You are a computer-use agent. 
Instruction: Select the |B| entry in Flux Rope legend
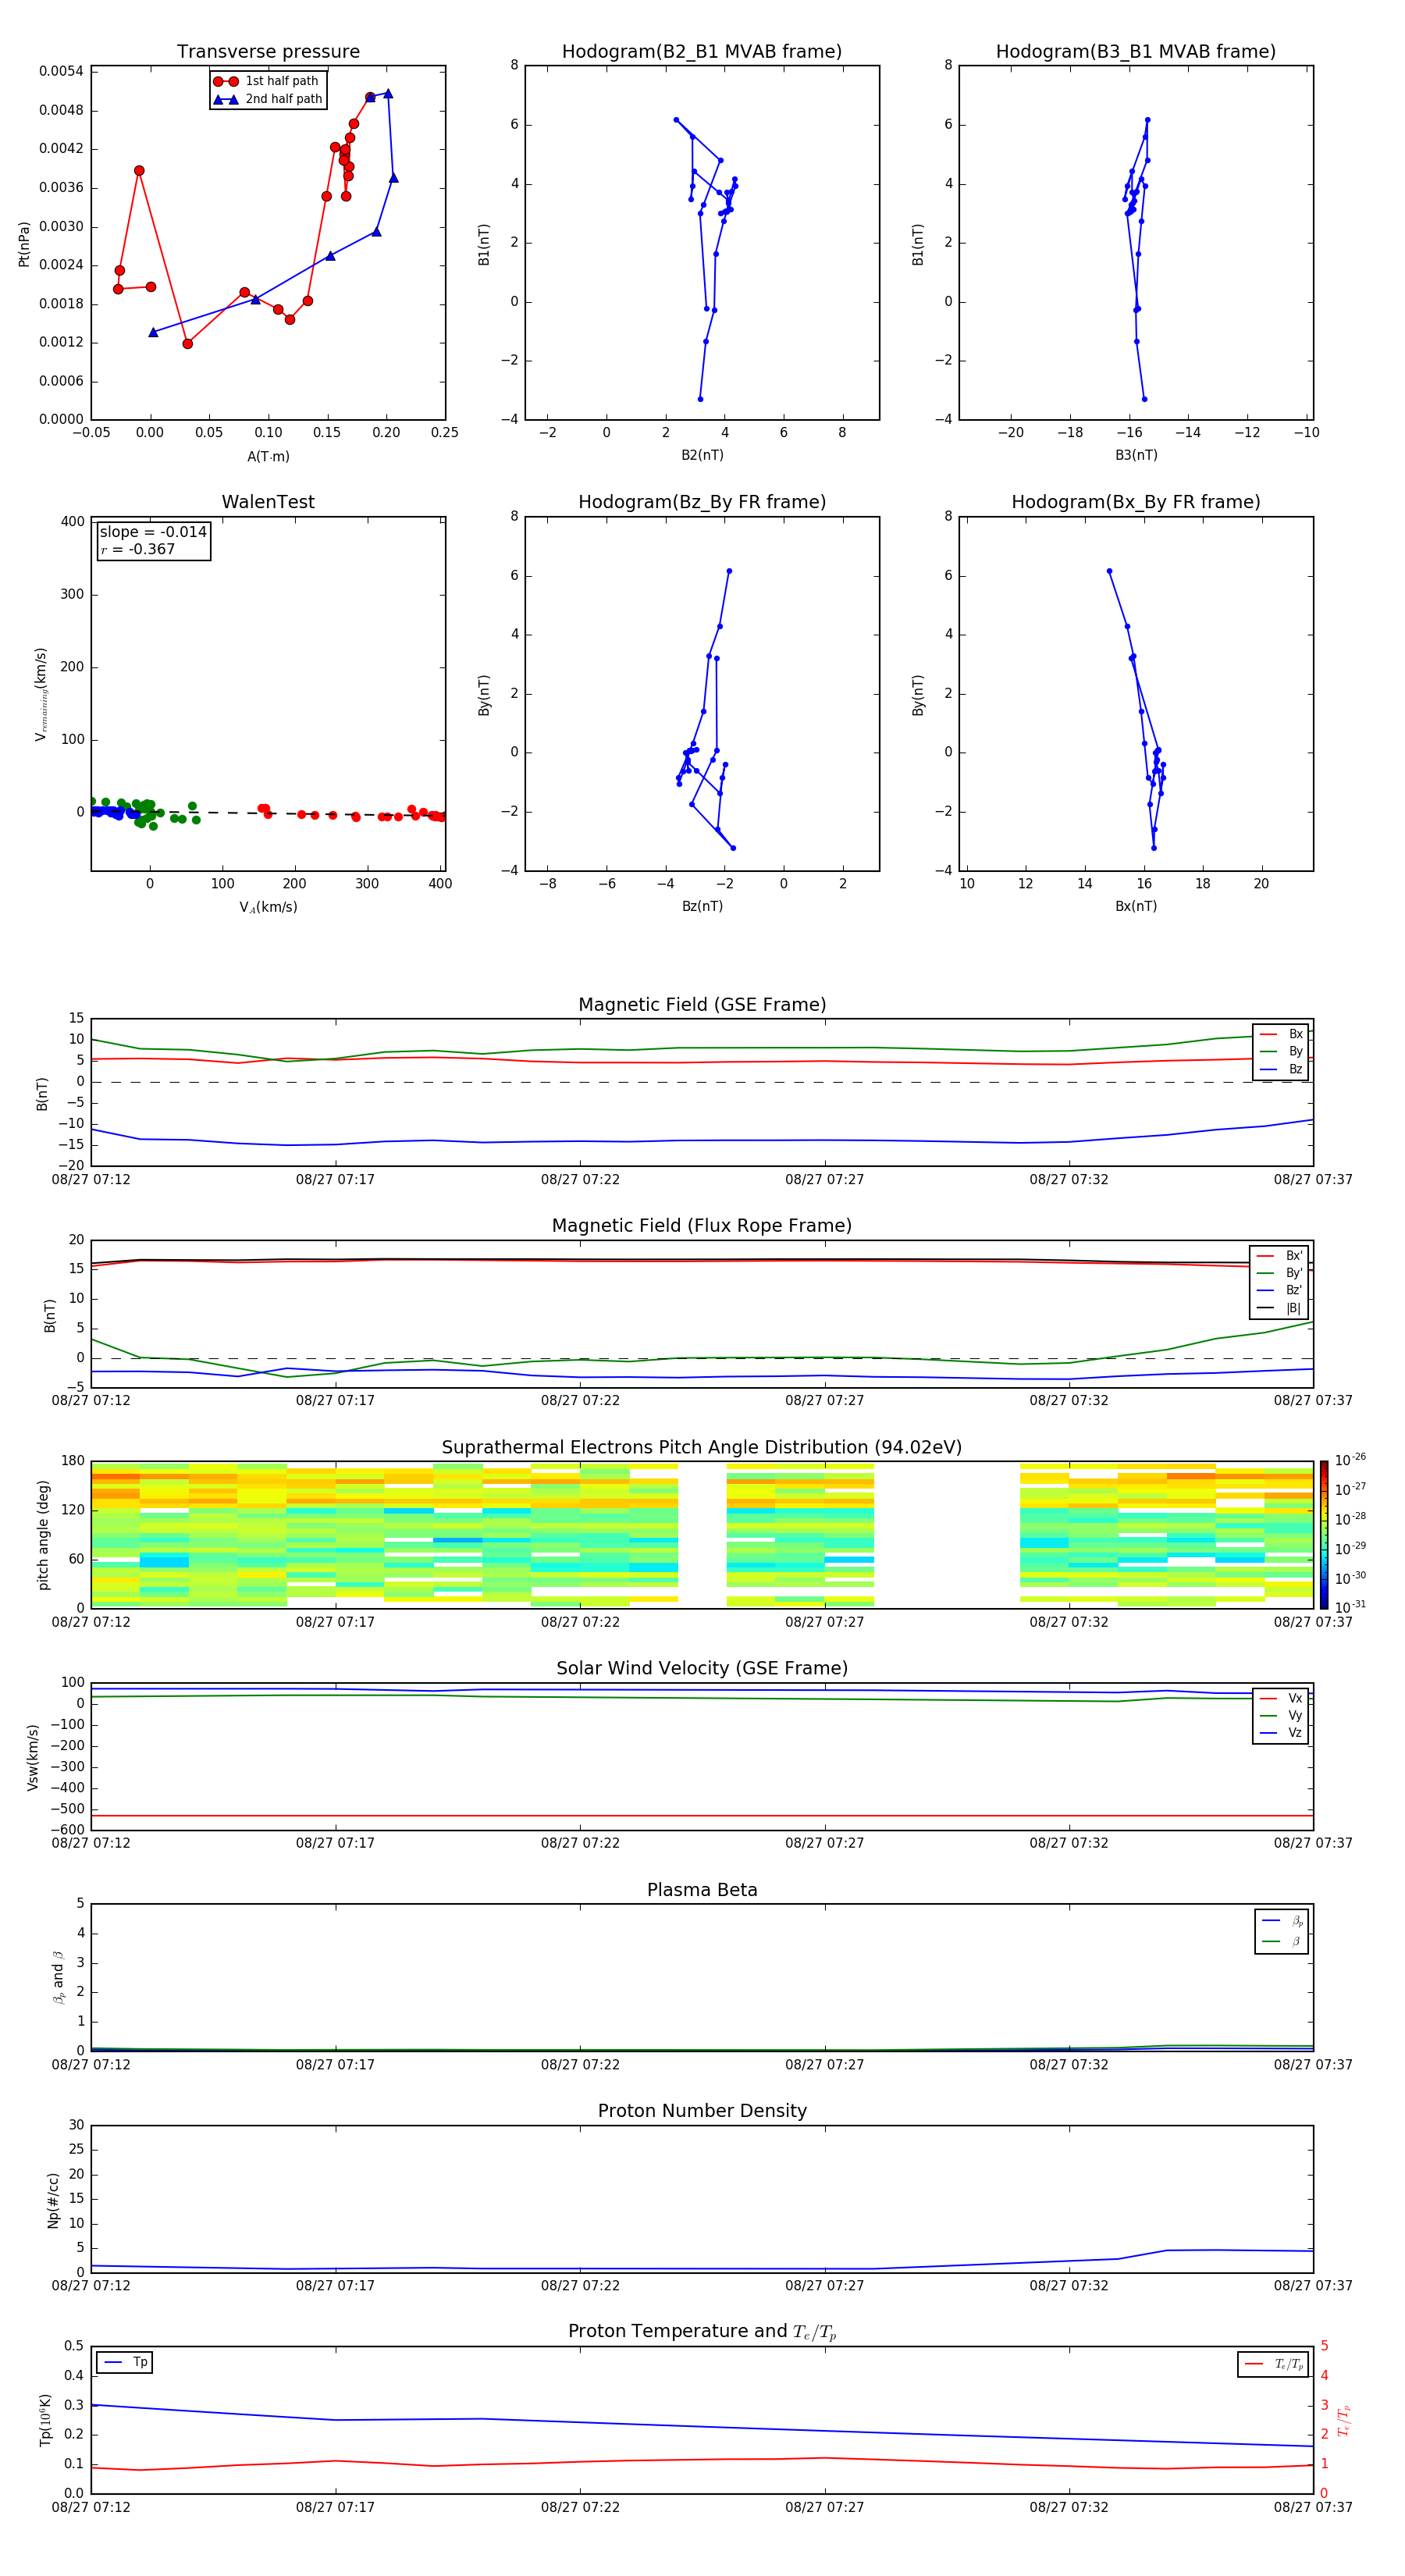(x=1279, y=1308)
